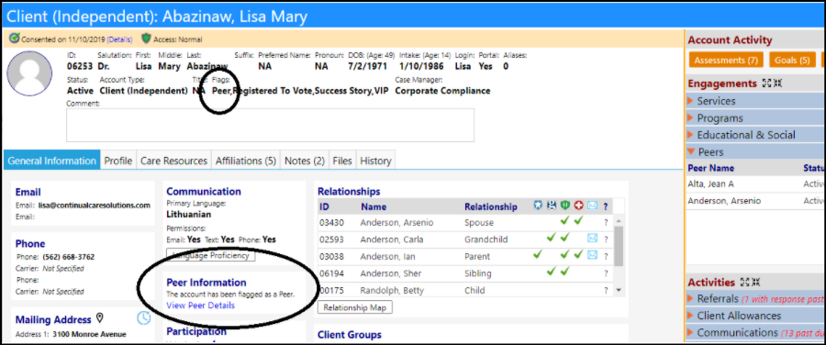Toggle red cross check for Anderson, Arsenio

coord(578,221)
